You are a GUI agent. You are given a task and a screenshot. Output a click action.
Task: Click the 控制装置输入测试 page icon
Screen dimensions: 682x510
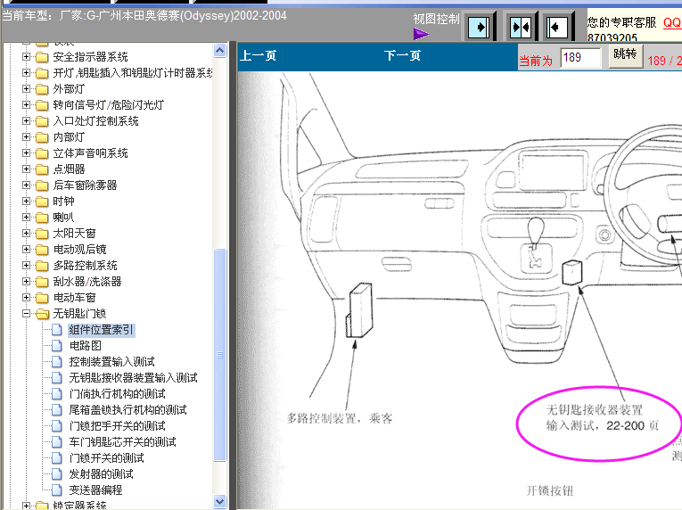pyautogui.click(x=57, y=362)
